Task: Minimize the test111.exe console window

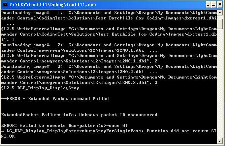Action: [208, 5]
